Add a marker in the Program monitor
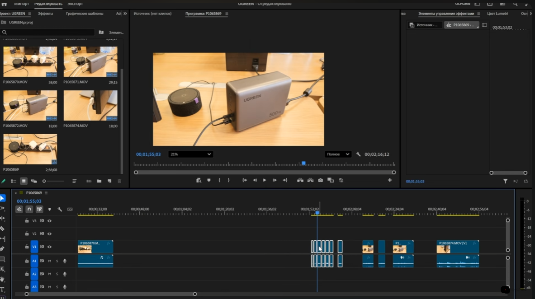This screenshot has height=299, width=535. pyautogui.click(x=209, y=180)
